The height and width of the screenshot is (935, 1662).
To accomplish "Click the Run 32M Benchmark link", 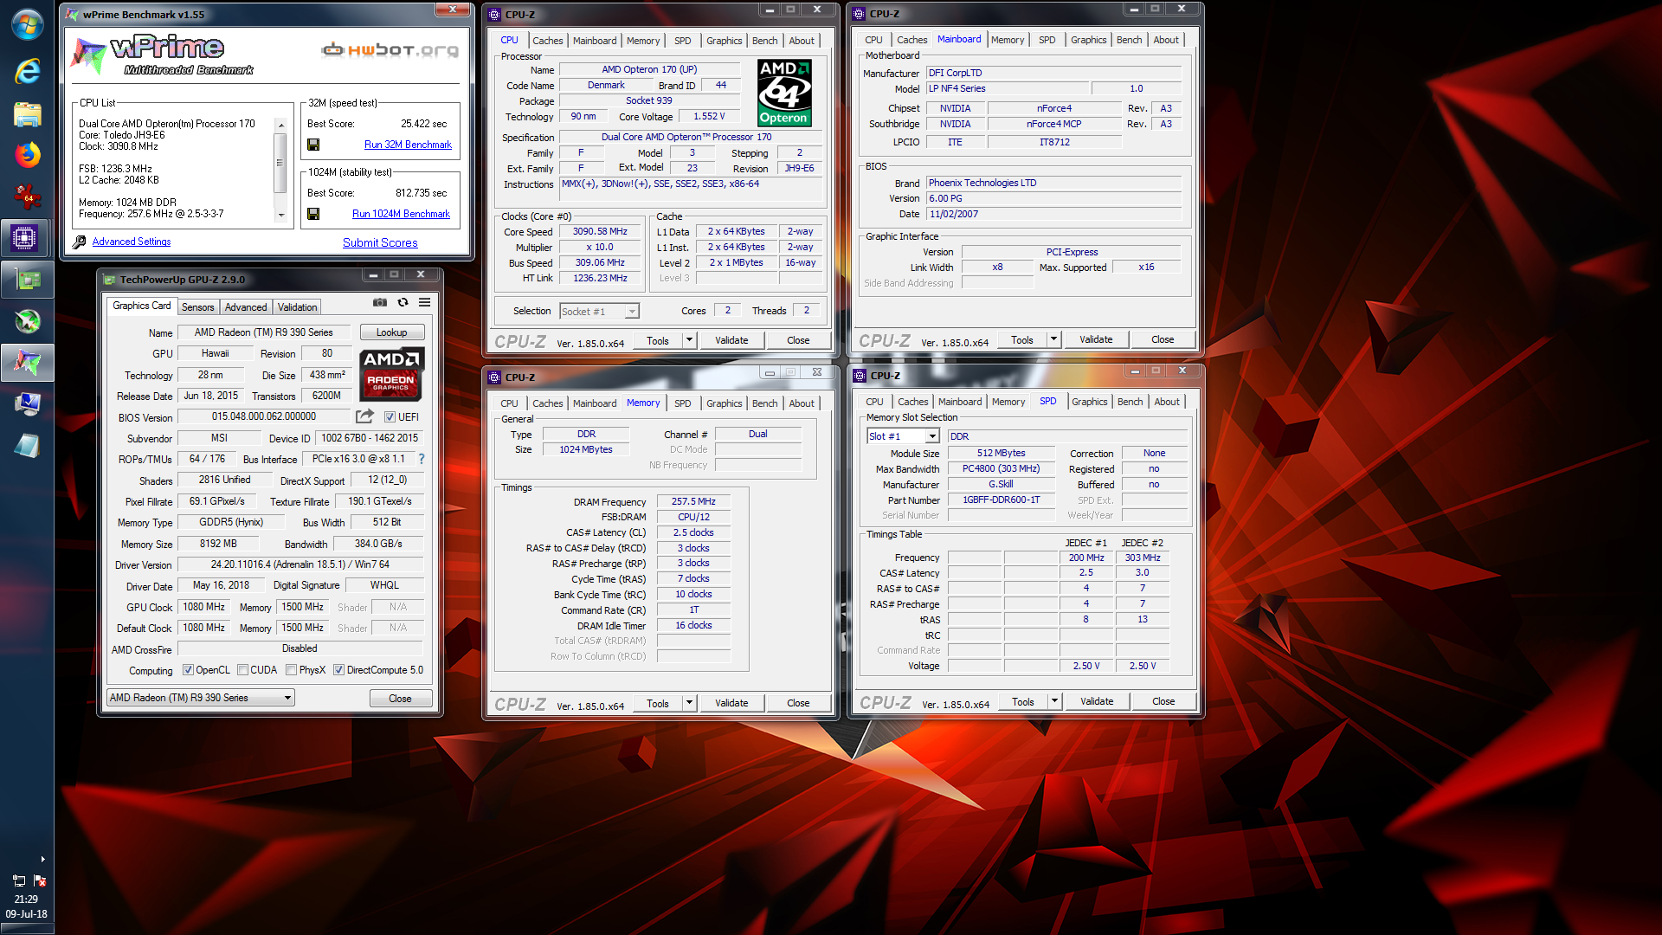I will pos(408,145).
